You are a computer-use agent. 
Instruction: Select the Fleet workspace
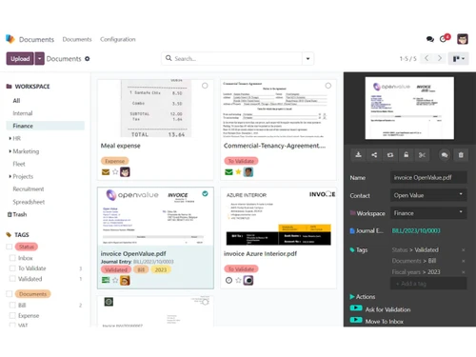click(x=19, y=164)
